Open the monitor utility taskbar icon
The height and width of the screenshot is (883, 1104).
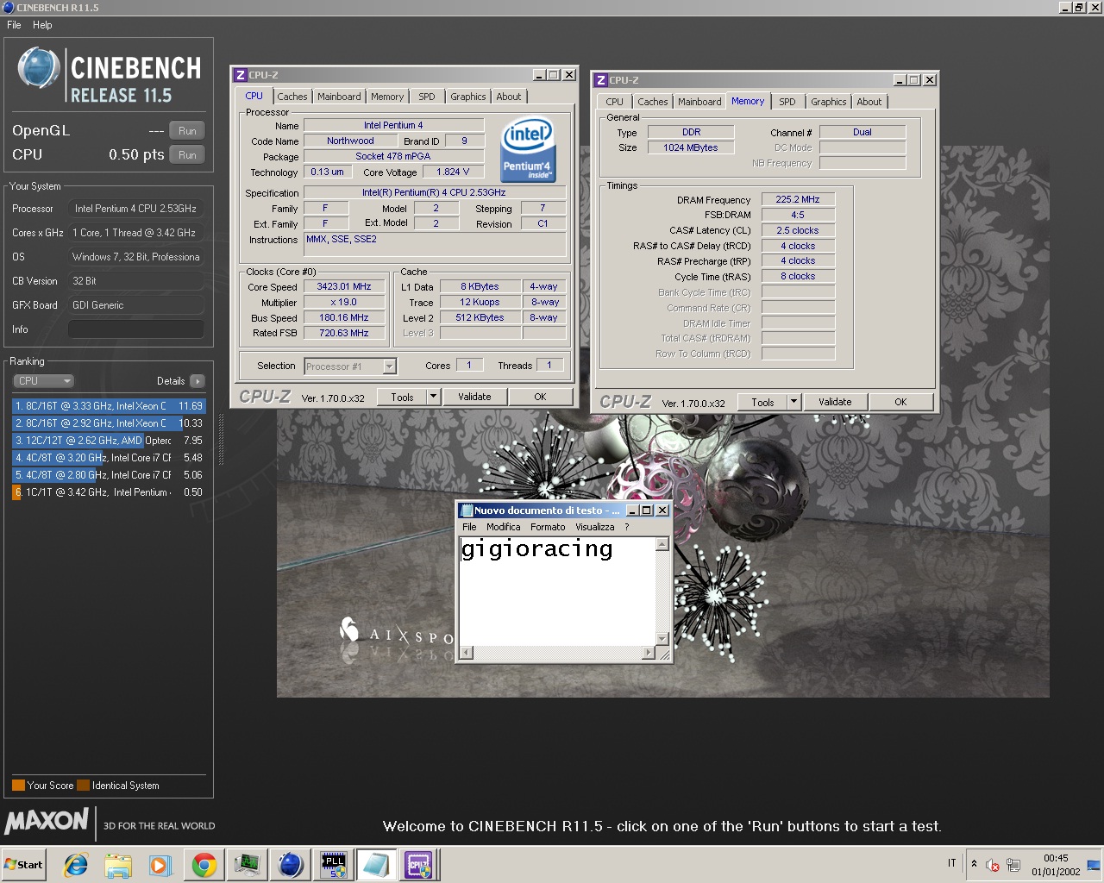pos(248,865)
